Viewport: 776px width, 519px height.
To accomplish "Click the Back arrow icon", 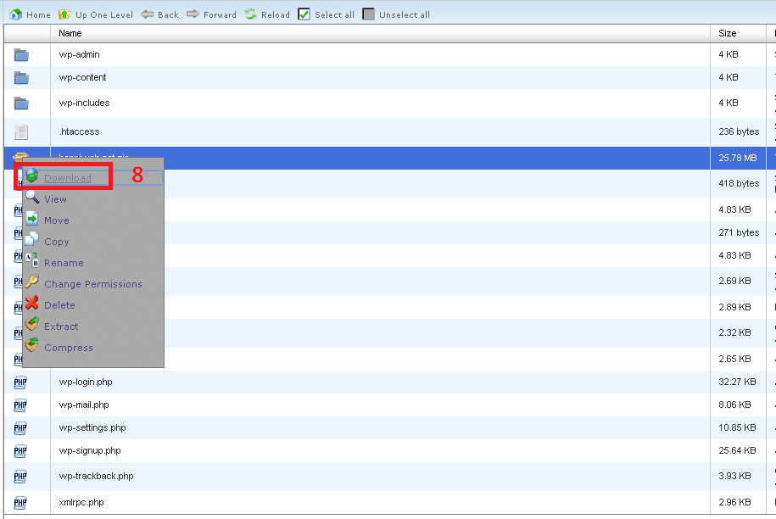I will coord(147,14).
